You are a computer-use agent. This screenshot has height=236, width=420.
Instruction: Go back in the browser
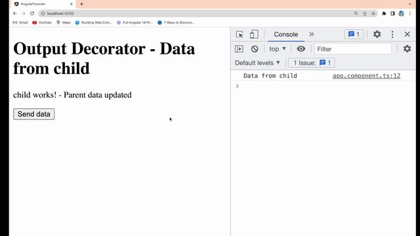click(15, 13)
